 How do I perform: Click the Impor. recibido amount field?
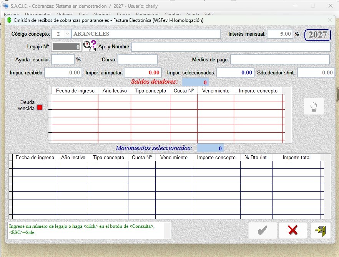click(63, 72)
